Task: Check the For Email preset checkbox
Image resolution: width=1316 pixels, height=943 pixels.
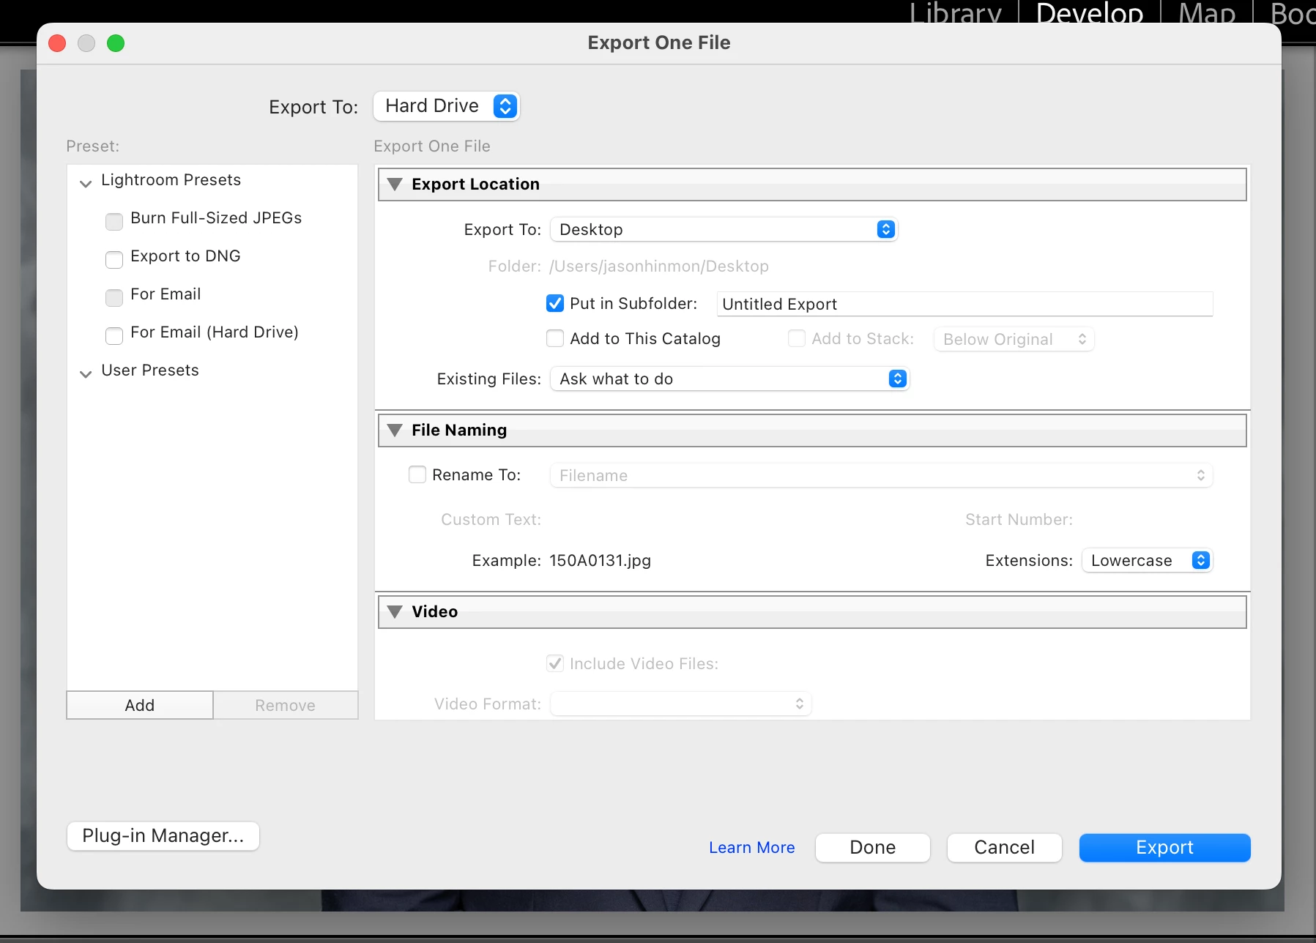Action: 114,297
